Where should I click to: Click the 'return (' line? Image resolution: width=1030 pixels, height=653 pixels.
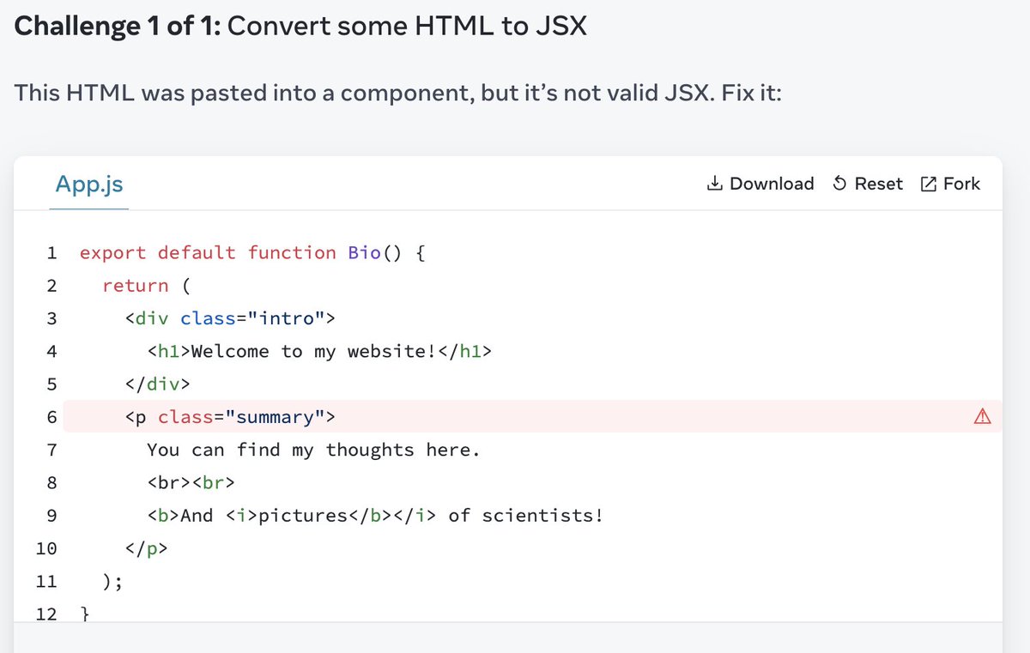pyautogui.click(x=146, y=286)
